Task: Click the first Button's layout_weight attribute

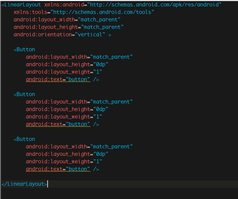Action: coord(58,72)
